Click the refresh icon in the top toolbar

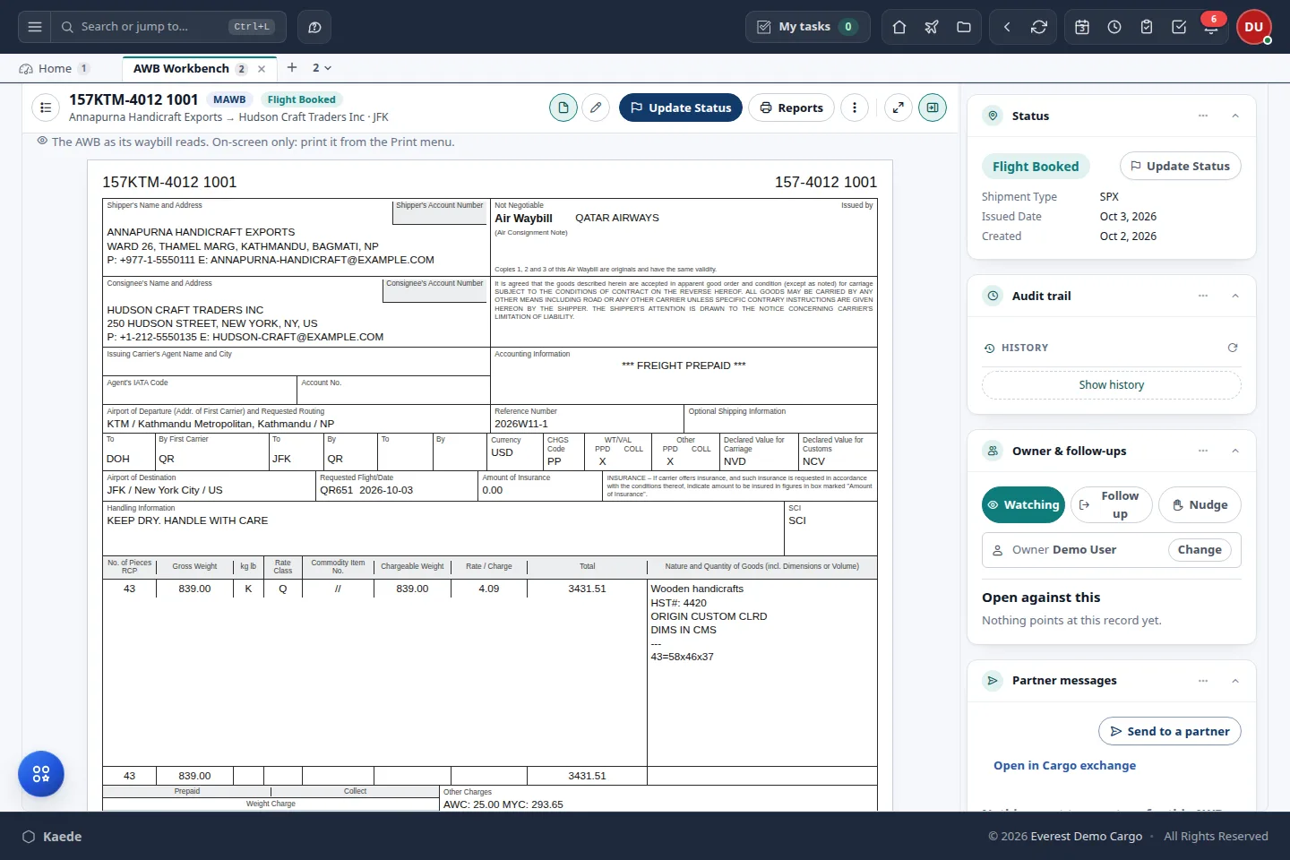[x=1039, y=27]
